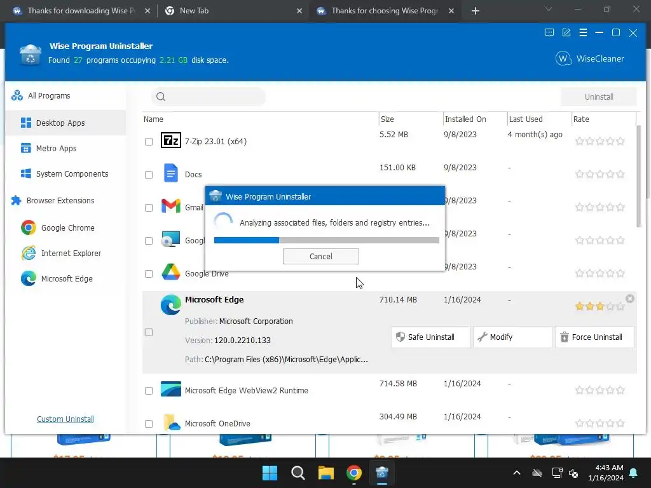Open the feedback message icon in title bar
This screenshot has height=488, width=651.
(549, 33)
